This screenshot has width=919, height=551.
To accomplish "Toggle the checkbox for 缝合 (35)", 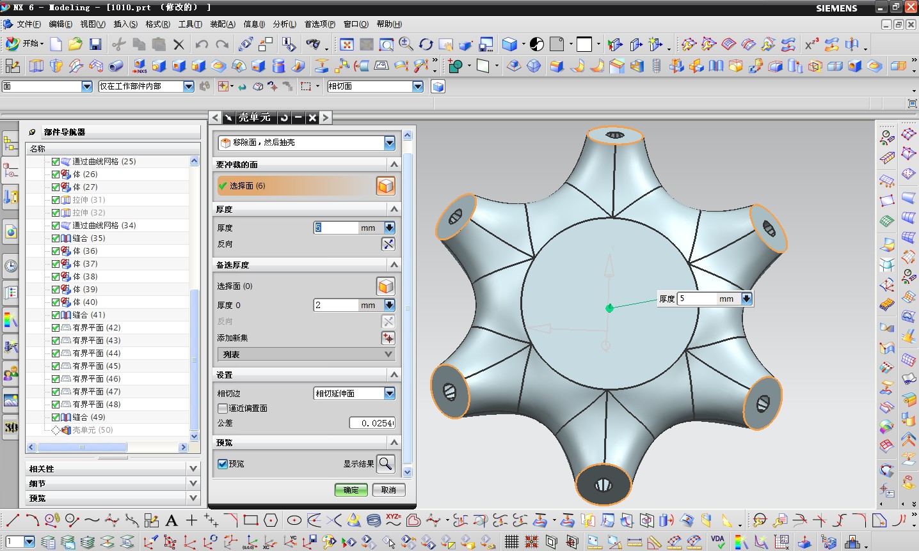I will coord(56,238).
